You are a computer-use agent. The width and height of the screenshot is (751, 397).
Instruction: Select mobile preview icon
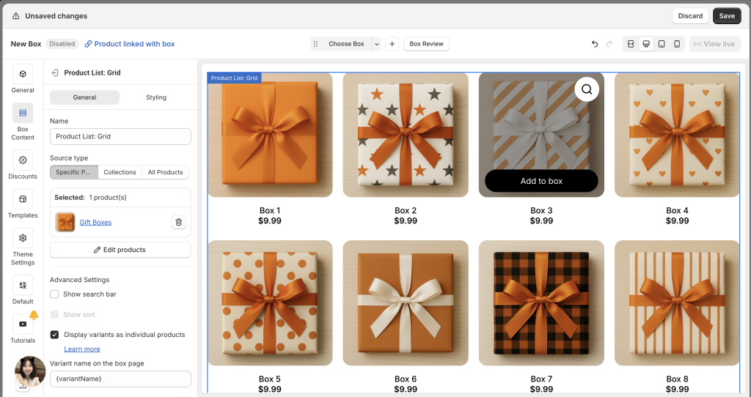point(677,44)
